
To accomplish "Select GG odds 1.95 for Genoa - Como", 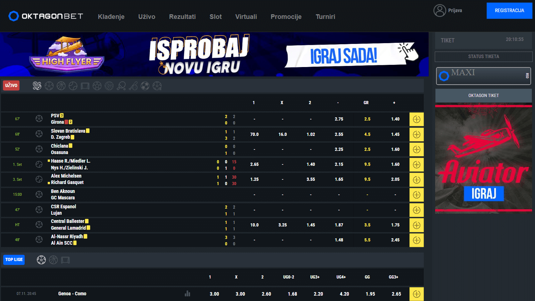I will [370, 294].
